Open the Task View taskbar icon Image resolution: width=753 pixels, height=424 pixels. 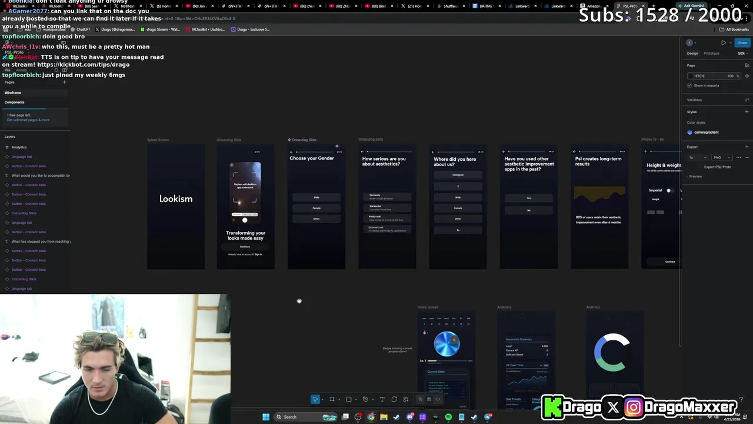point(345,417)
